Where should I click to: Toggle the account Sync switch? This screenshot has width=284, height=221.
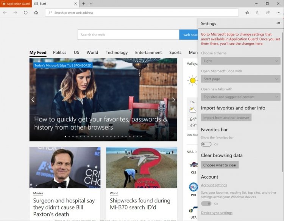[x=206, y=204]
